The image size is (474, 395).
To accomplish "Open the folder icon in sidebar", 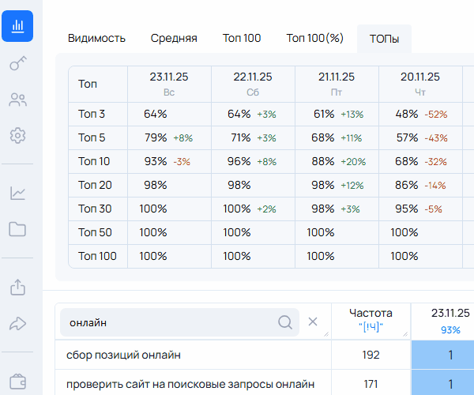I will tap(17, 229).
